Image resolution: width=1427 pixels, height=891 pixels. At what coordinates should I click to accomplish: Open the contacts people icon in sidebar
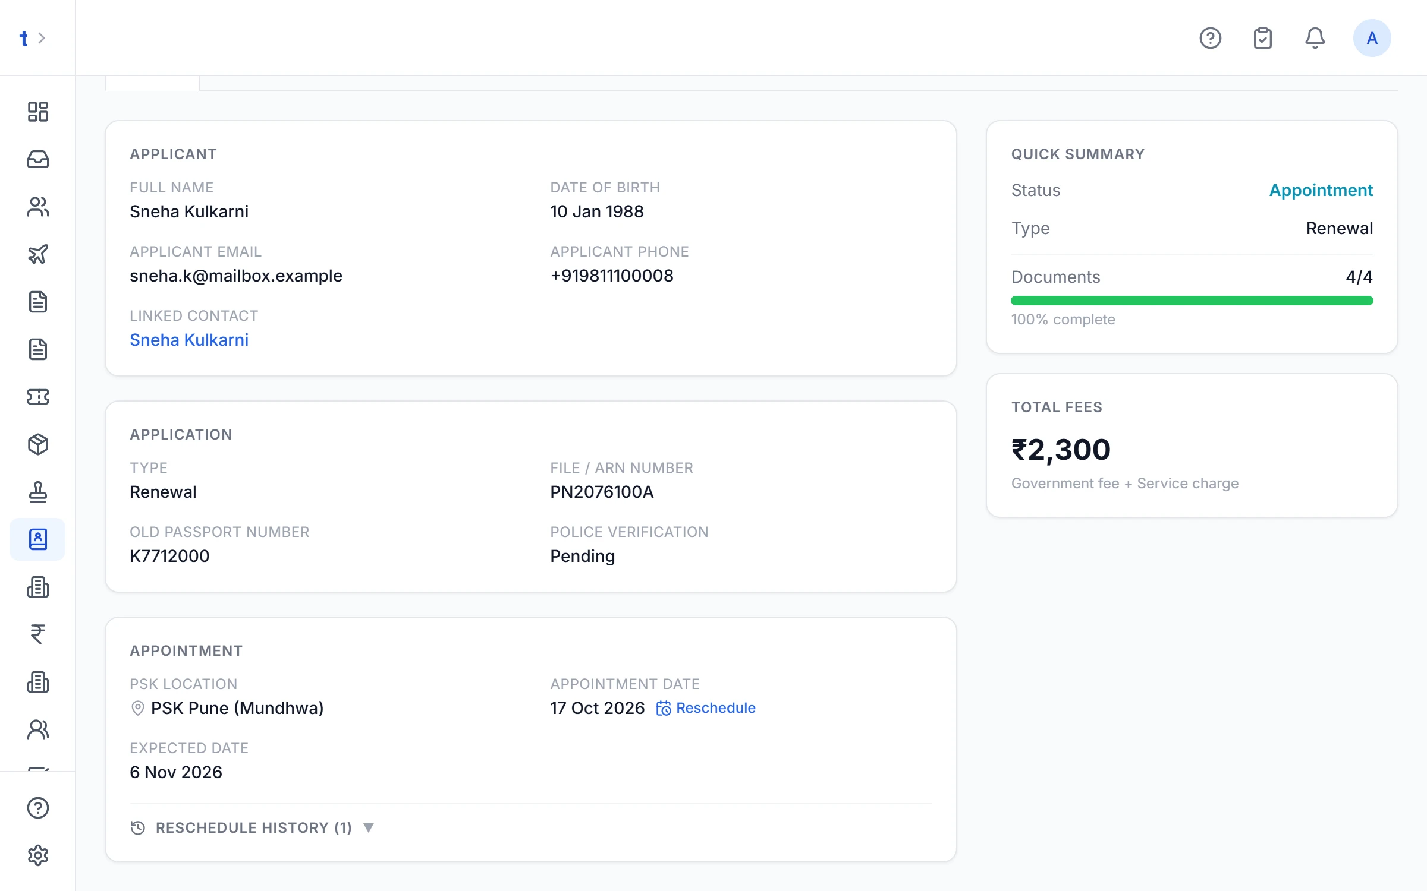point(37,207)
